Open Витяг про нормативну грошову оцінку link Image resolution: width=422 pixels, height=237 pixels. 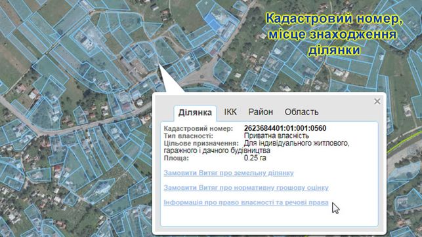pyautogui.click(x=246, y=188)
